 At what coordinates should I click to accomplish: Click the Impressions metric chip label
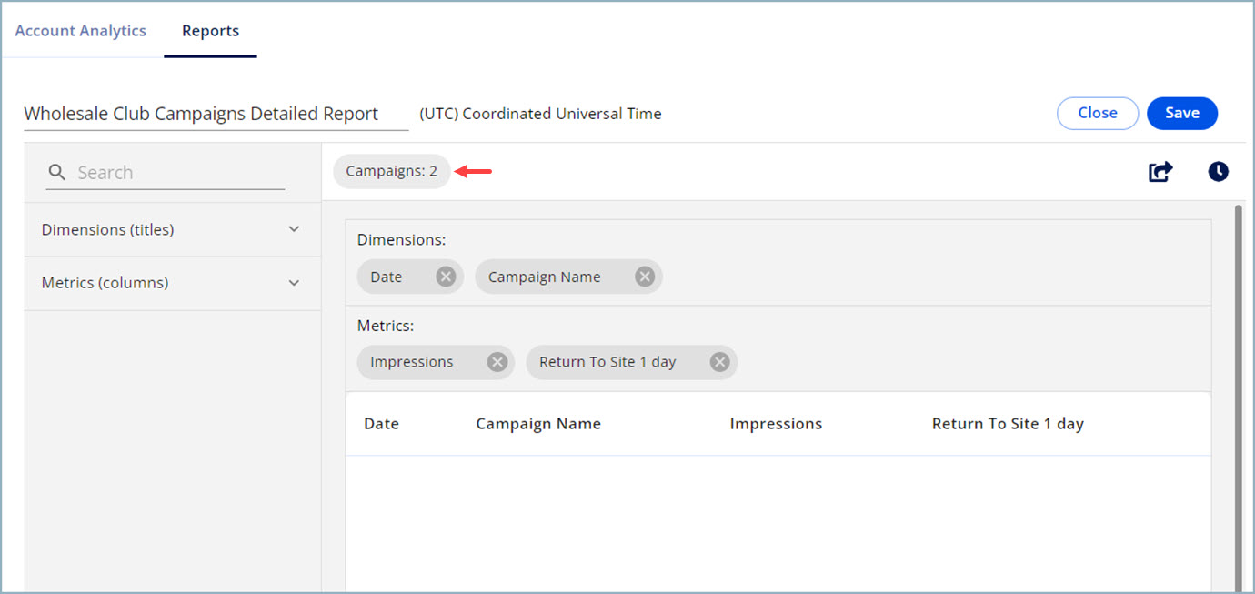(x=411, y=362)
